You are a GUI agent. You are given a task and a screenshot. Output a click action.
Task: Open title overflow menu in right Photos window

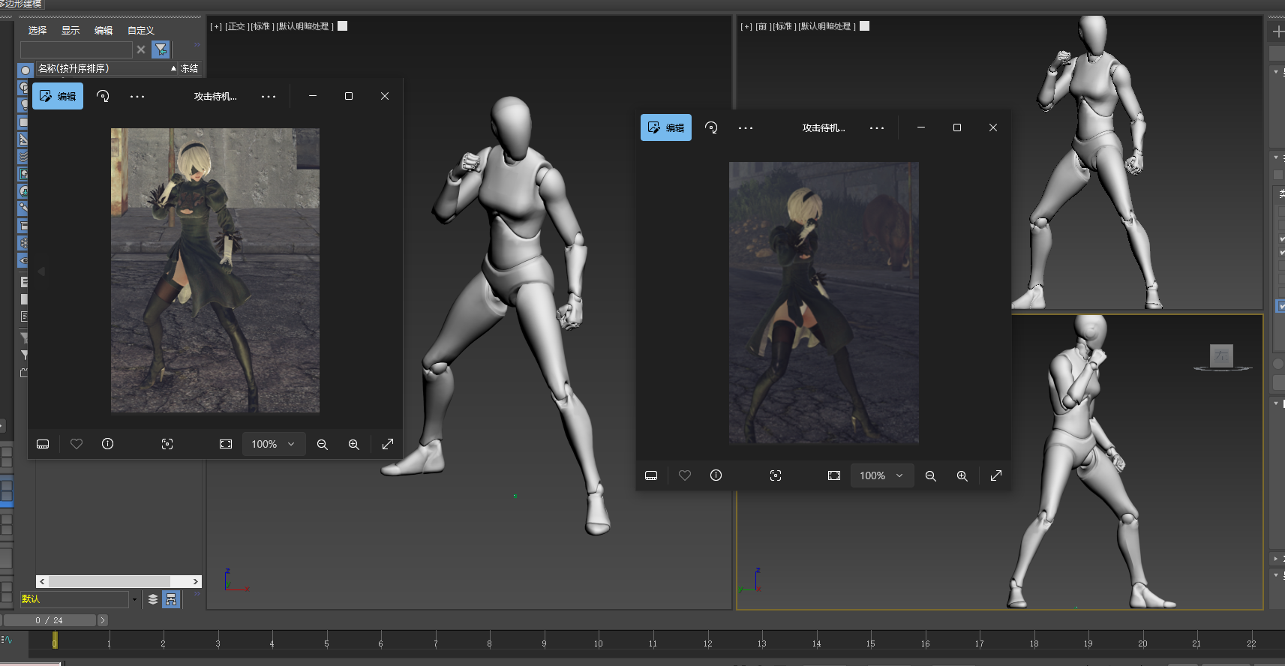coord(877,127)
